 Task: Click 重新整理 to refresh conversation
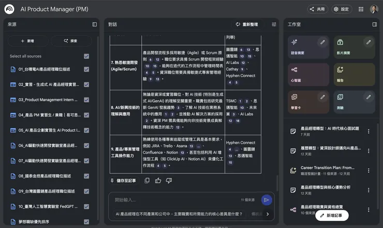click(247, 24)
